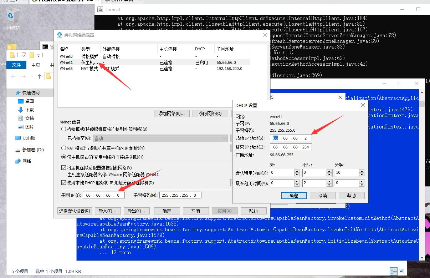Click the Up arrow in Explorer navigation
The image size is (430, 278).
tap(40, 76)
